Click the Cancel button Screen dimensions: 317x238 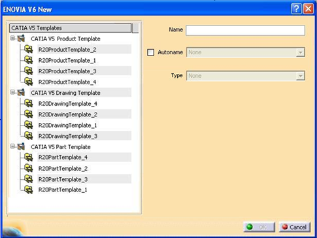click(x=295, y=227)
